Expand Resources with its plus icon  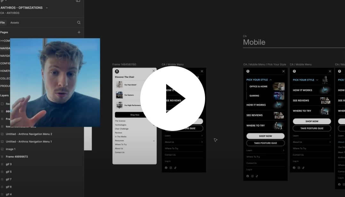(154, 141)
